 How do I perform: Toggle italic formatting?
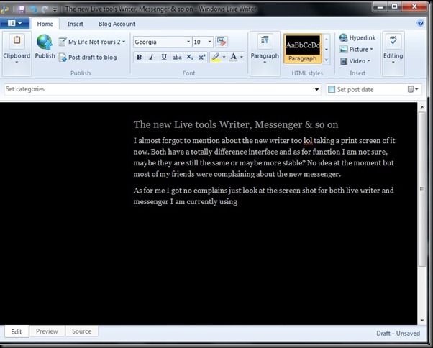[151, 57]
